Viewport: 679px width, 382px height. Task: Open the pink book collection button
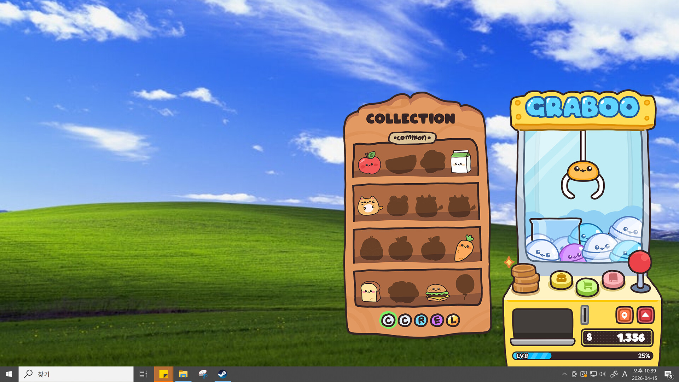coord(613,279)
